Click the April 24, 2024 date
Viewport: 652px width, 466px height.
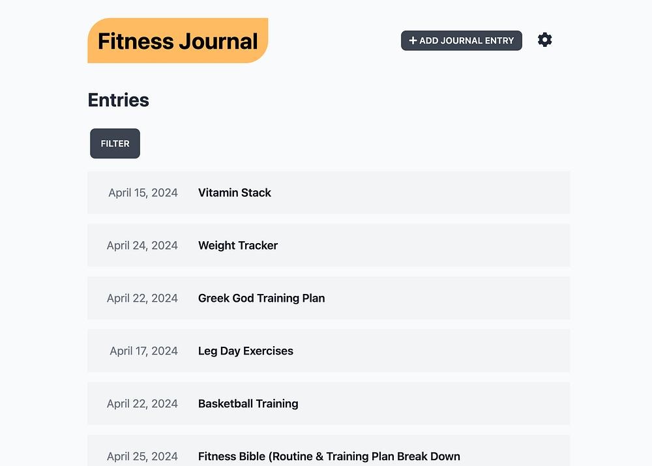point(142,245)
